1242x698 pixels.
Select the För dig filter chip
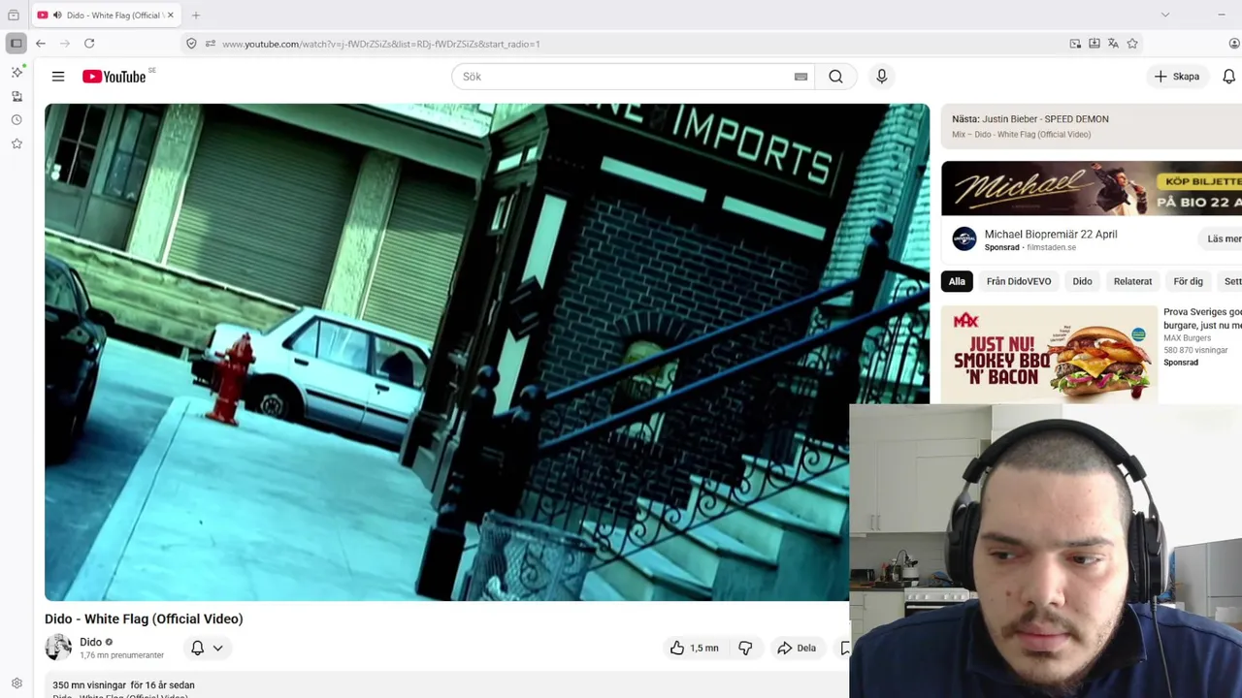click(1188, 281)
